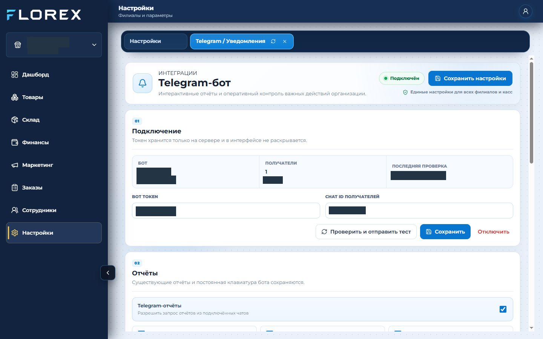
Task: Click the store icon in branch selector
Action: (17, 45)
